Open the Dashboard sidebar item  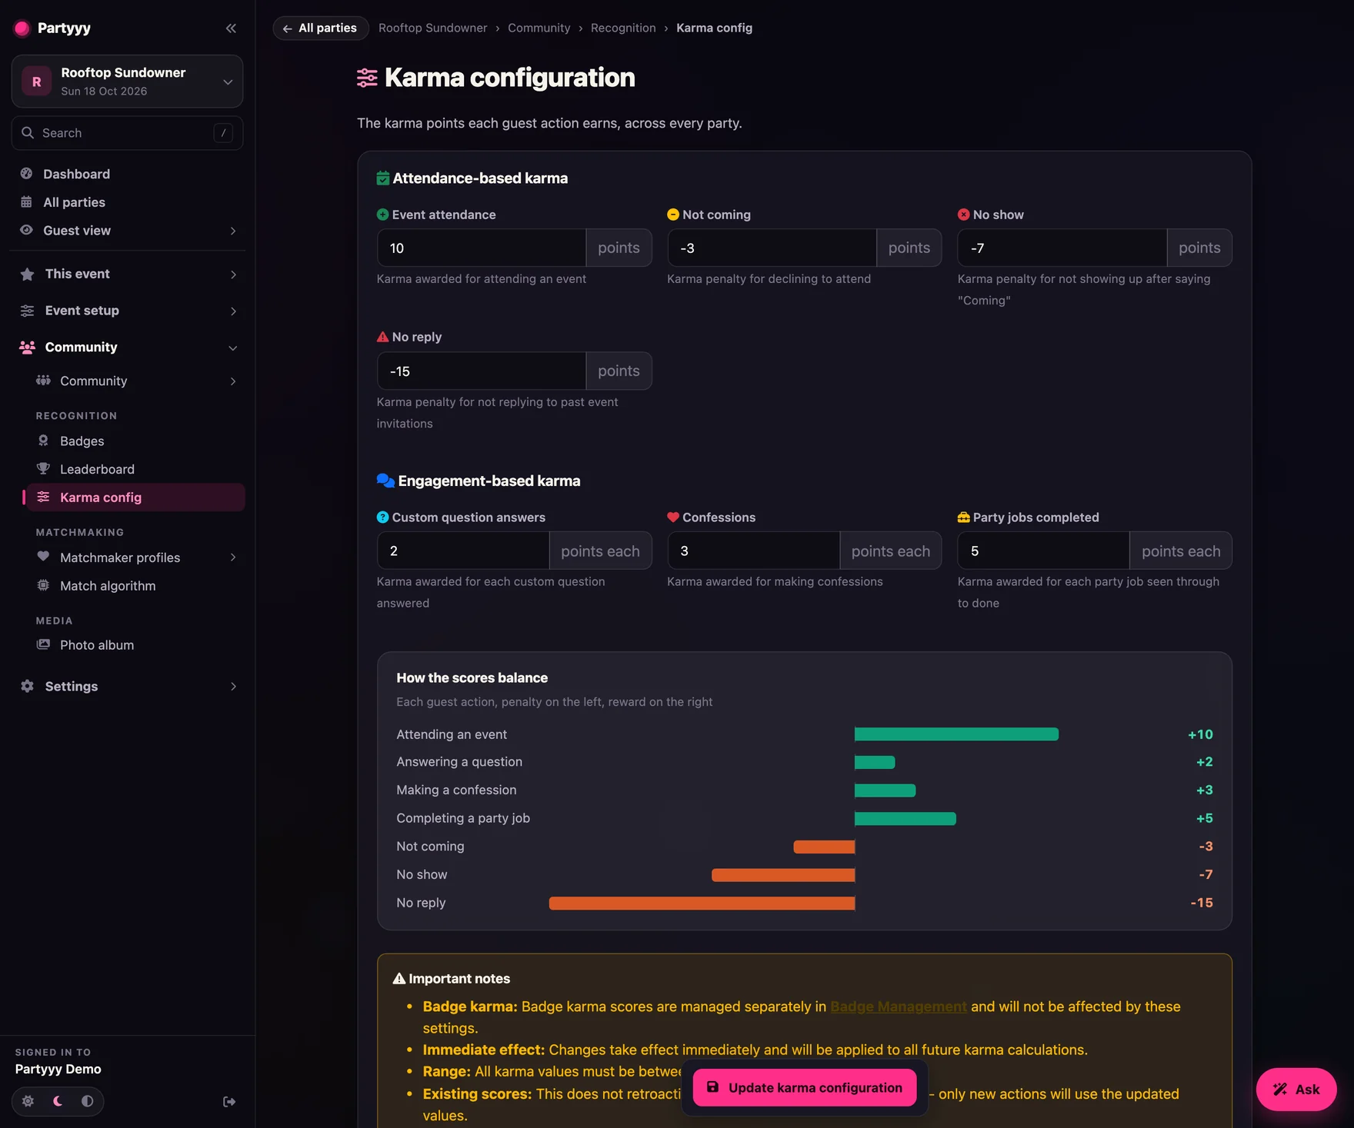[x=128, y=174]
